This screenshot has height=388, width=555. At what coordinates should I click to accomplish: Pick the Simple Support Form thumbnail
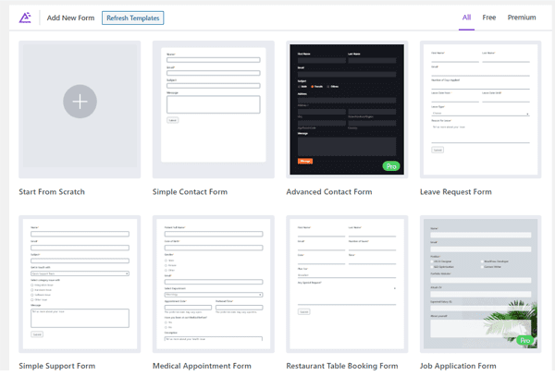point(80,284)
